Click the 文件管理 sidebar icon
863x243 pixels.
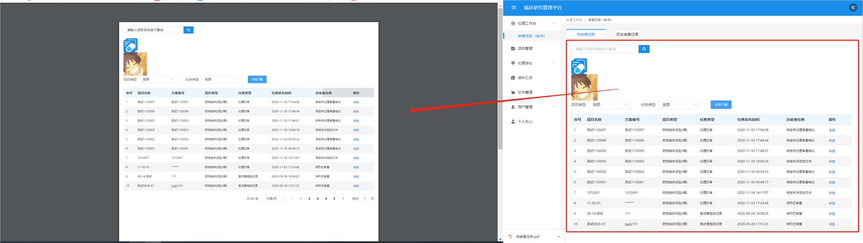(513, 92)
